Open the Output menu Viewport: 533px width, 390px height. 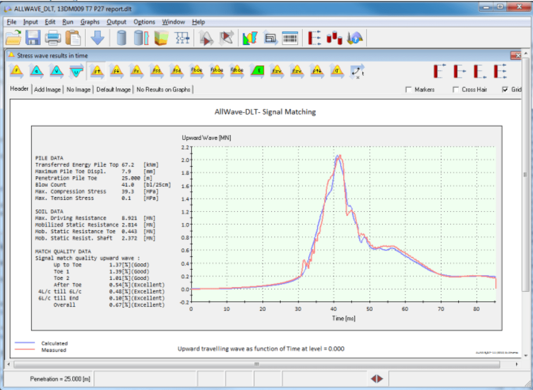[x=116, y=22]
